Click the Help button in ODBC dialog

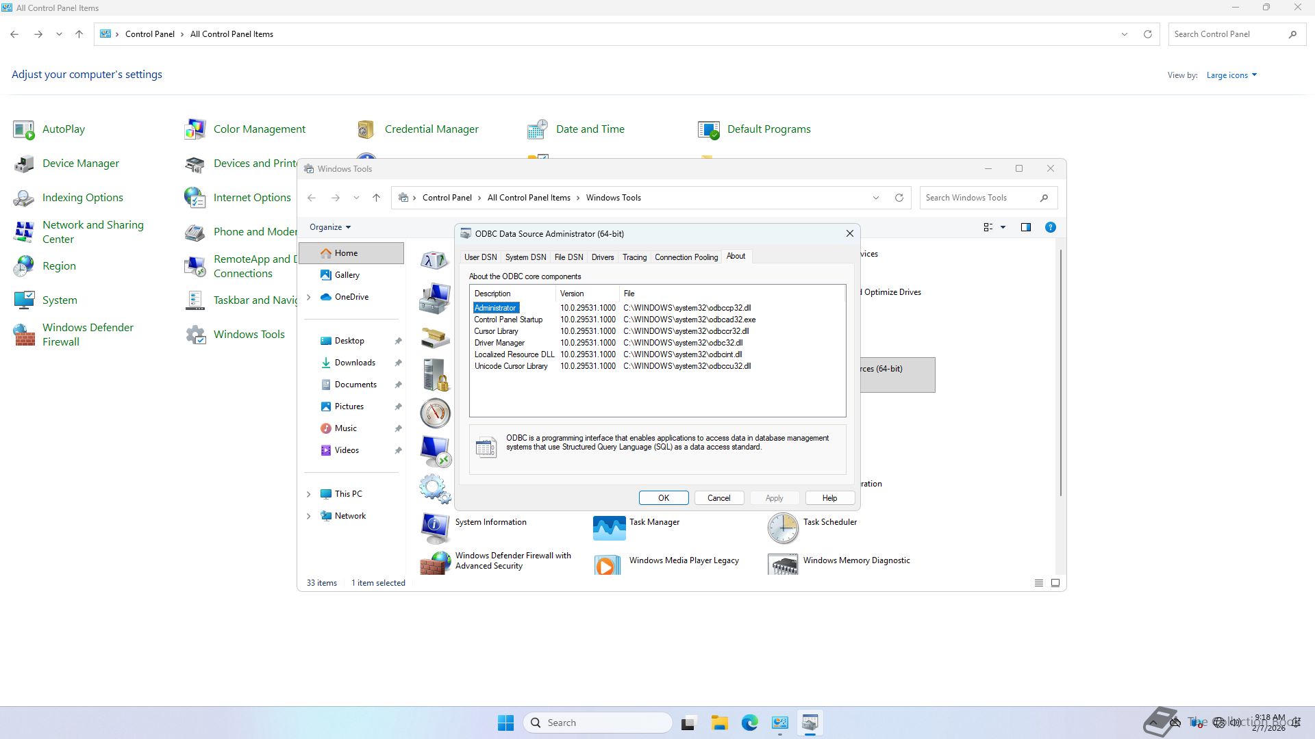pos(829,498)
